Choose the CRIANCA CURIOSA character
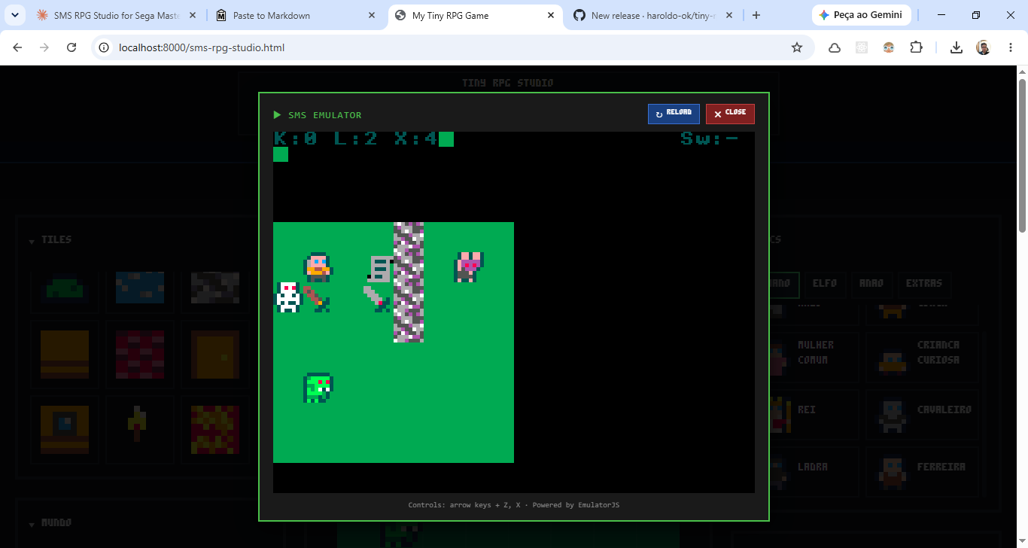The image size is (1028, 548). pos(923,358)
